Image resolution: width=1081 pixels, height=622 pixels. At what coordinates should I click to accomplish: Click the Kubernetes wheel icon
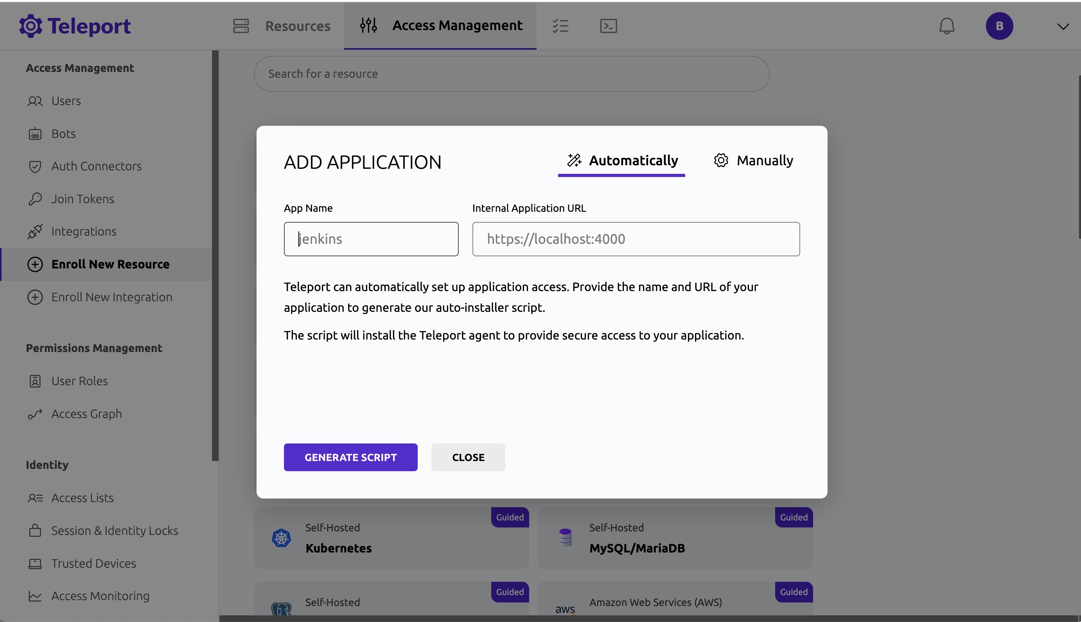[x=281, y=538]
